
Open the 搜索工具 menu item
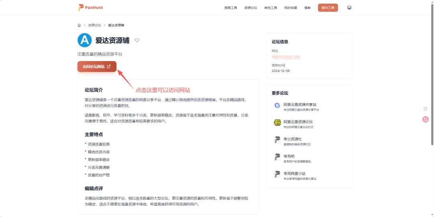[x=231, y=8]
